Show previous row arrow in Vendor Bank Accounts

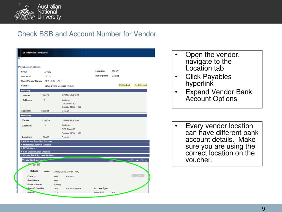(132, 160)
